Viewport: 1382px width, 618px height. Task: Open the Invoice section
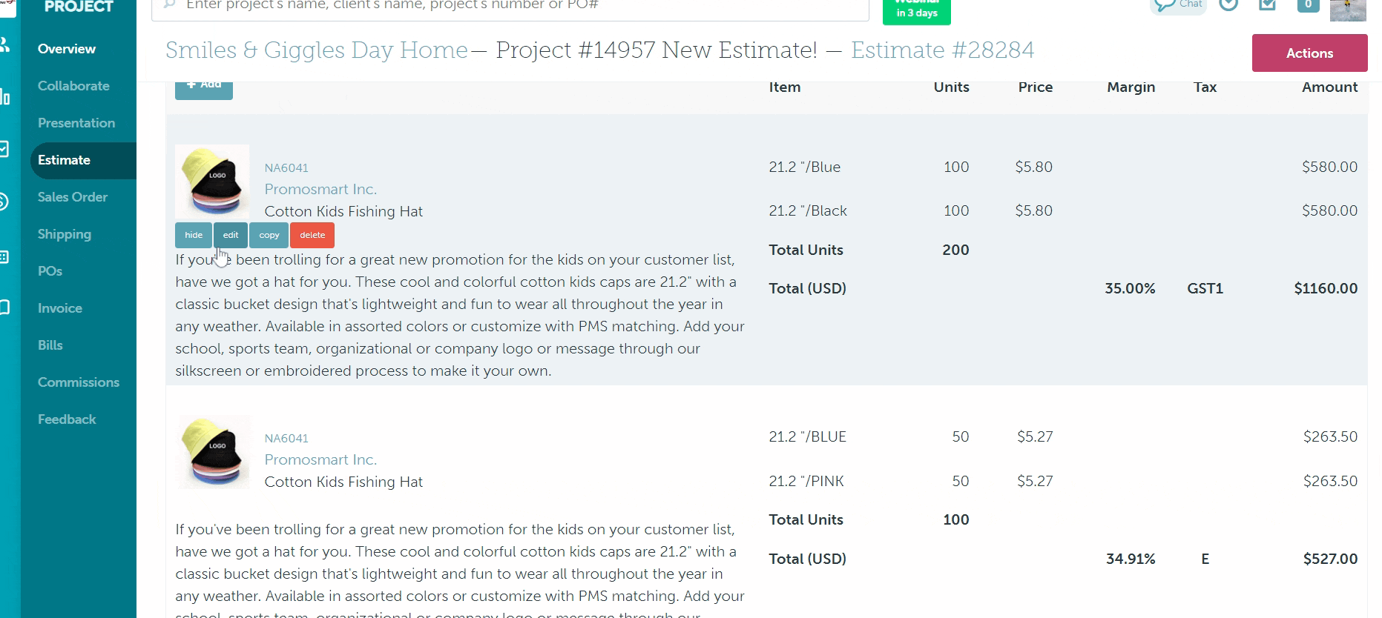click(x=60, y=308)
